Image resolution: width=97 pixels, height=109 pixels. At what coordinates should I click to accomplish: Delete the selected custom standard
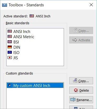pyautogui.click(x=81, y=90)
